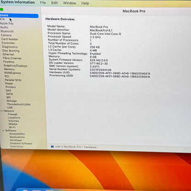Select WWAN under Network
The image size is (191, 191).
(13, 124)
